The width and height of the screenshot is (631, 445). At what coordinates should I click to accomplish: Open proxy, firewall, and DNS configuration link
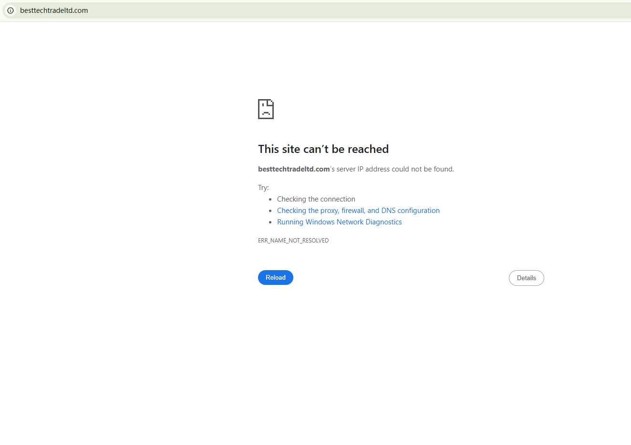tap(358, 211)
